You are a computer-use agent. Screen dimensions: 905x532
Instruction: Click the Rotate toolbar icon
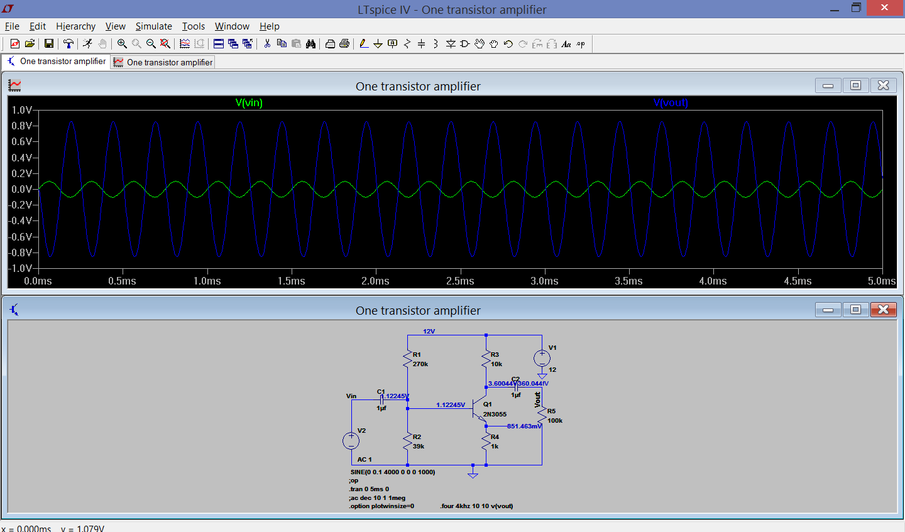tap(537, 43)
